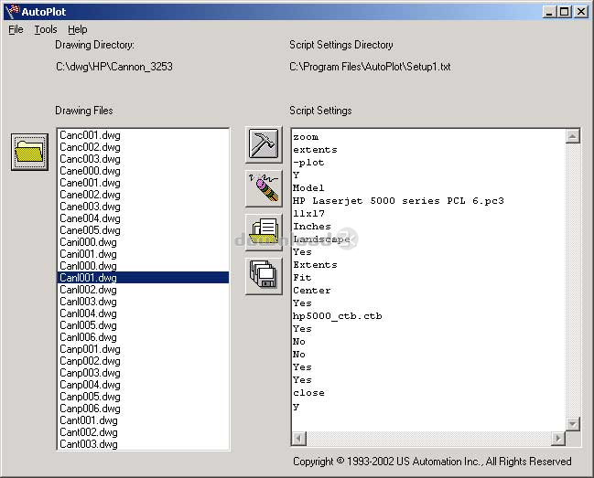Click the open drawing folder icon
Screen dimensions: 594x478
tap(29, 152)
